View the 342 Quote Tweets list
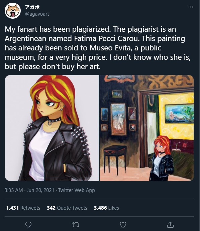 point(67,208)
